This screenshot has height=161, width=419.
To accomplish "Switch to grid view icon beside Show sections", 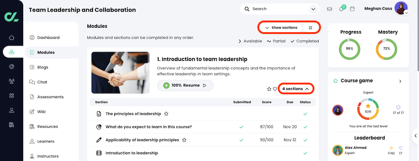I will tap(310, 28).
